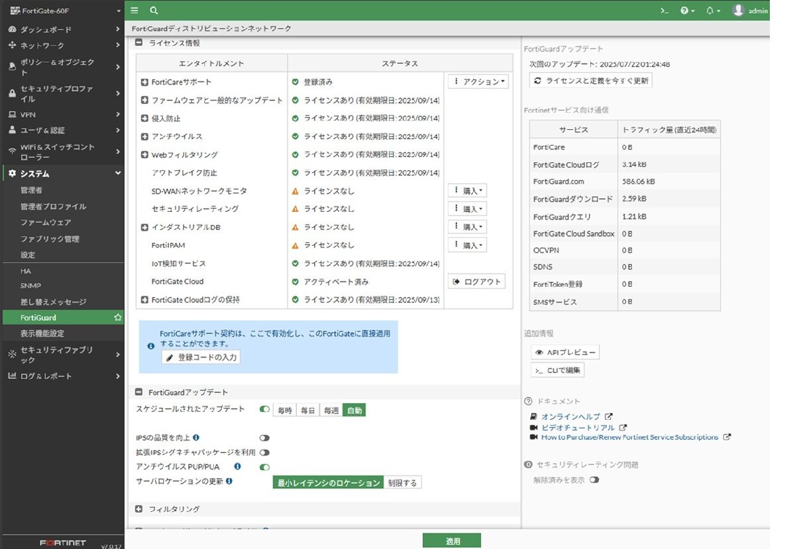Open the アクション dropdown for FortiCareサポート
The width and height of the screenshot is (795, 549).
478,81
